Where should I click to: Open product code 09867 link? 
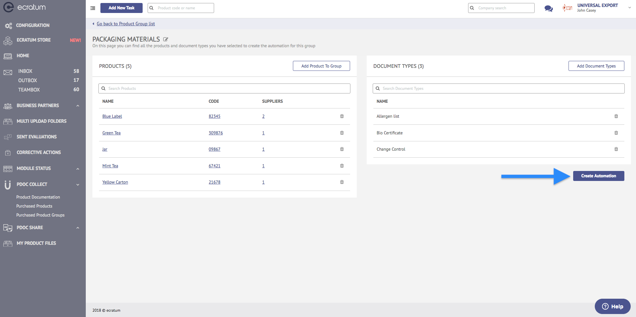point(214,149)
